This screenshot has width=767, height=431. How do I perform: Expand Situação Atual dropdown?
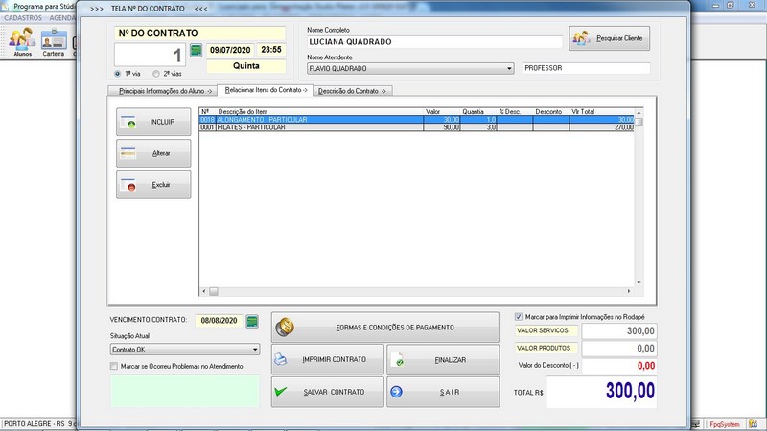[x=255, y=350]
